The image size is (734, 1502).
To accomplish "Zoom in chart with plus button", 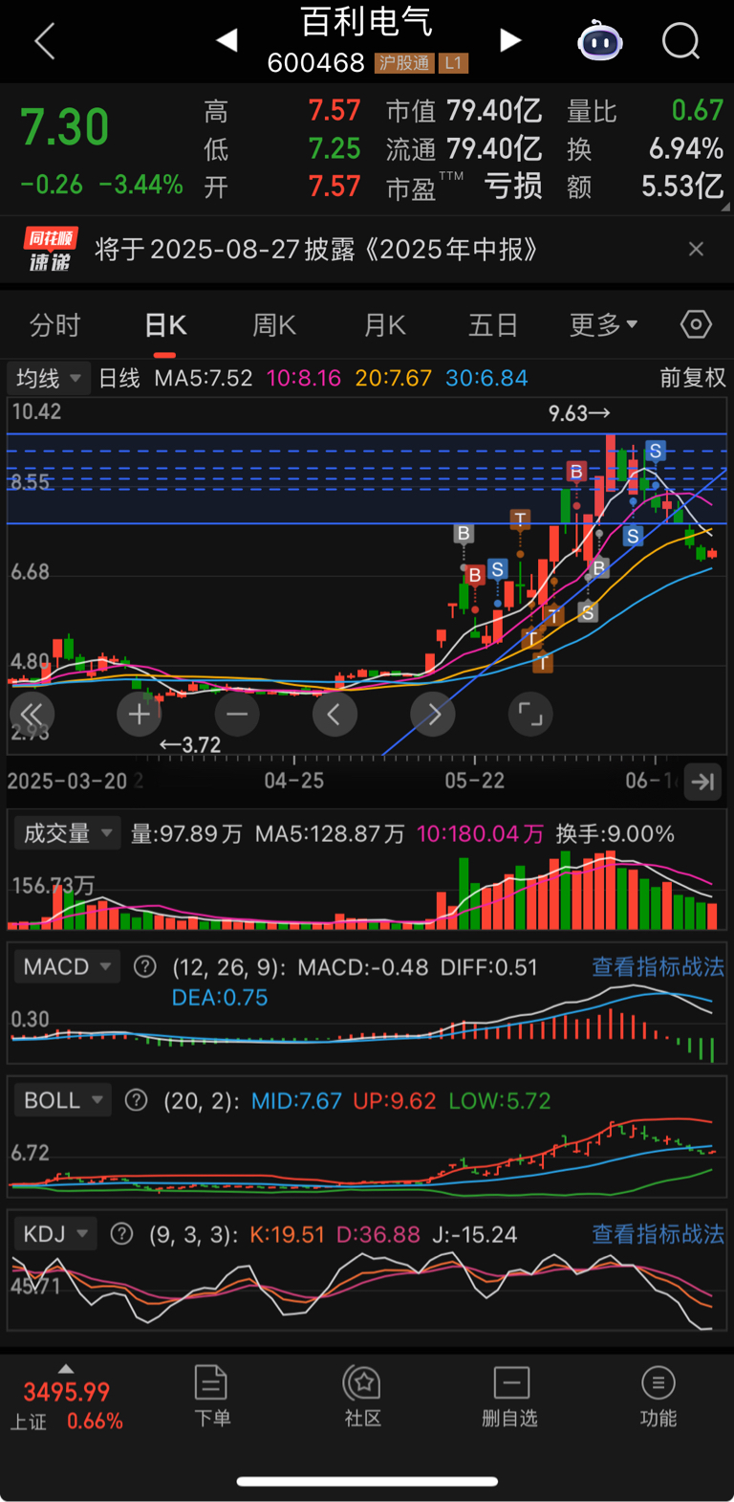I will coord(140,714).
